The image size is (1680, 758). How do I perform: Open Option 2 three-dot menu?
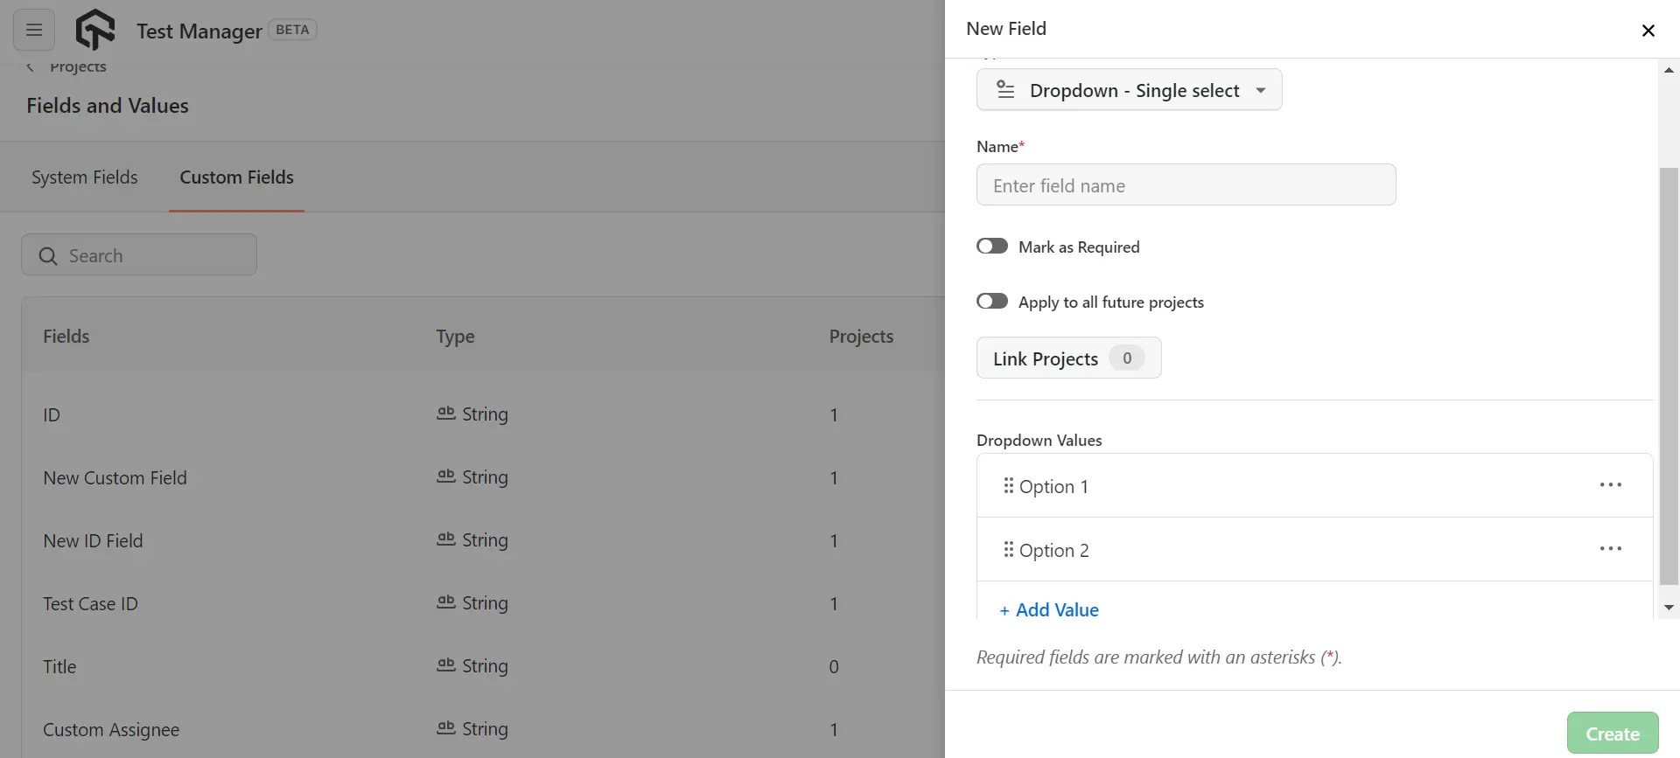[x=1610, y=549]
